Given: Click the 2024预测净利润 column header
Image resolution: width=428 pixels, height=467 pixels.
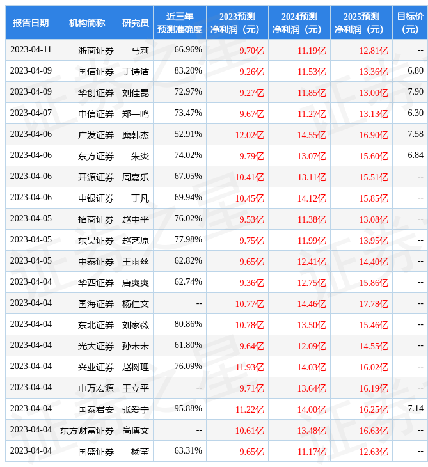Looking at the screenshot, I should (x=299, y=22).
